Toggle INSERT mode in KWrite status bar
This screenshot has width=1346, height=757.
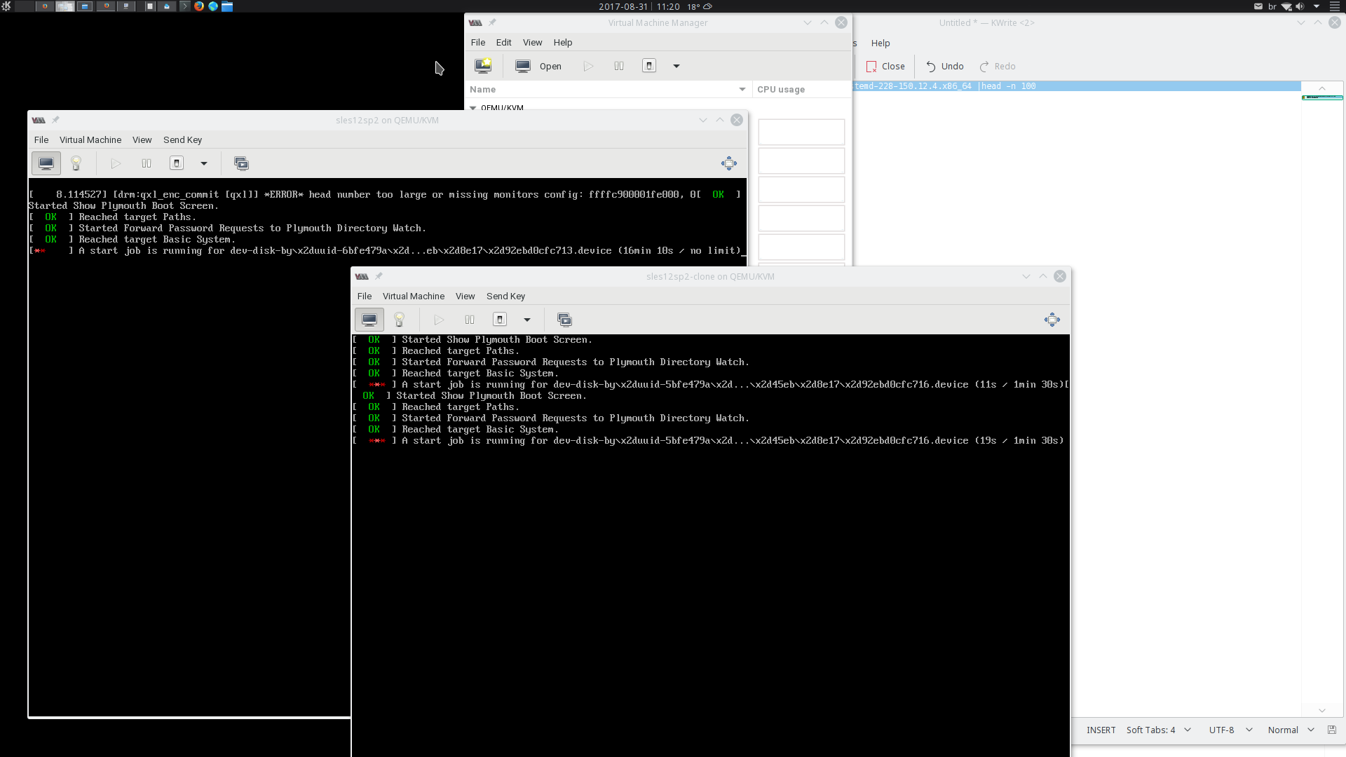pyautogui.click(x=1101, y=730)
